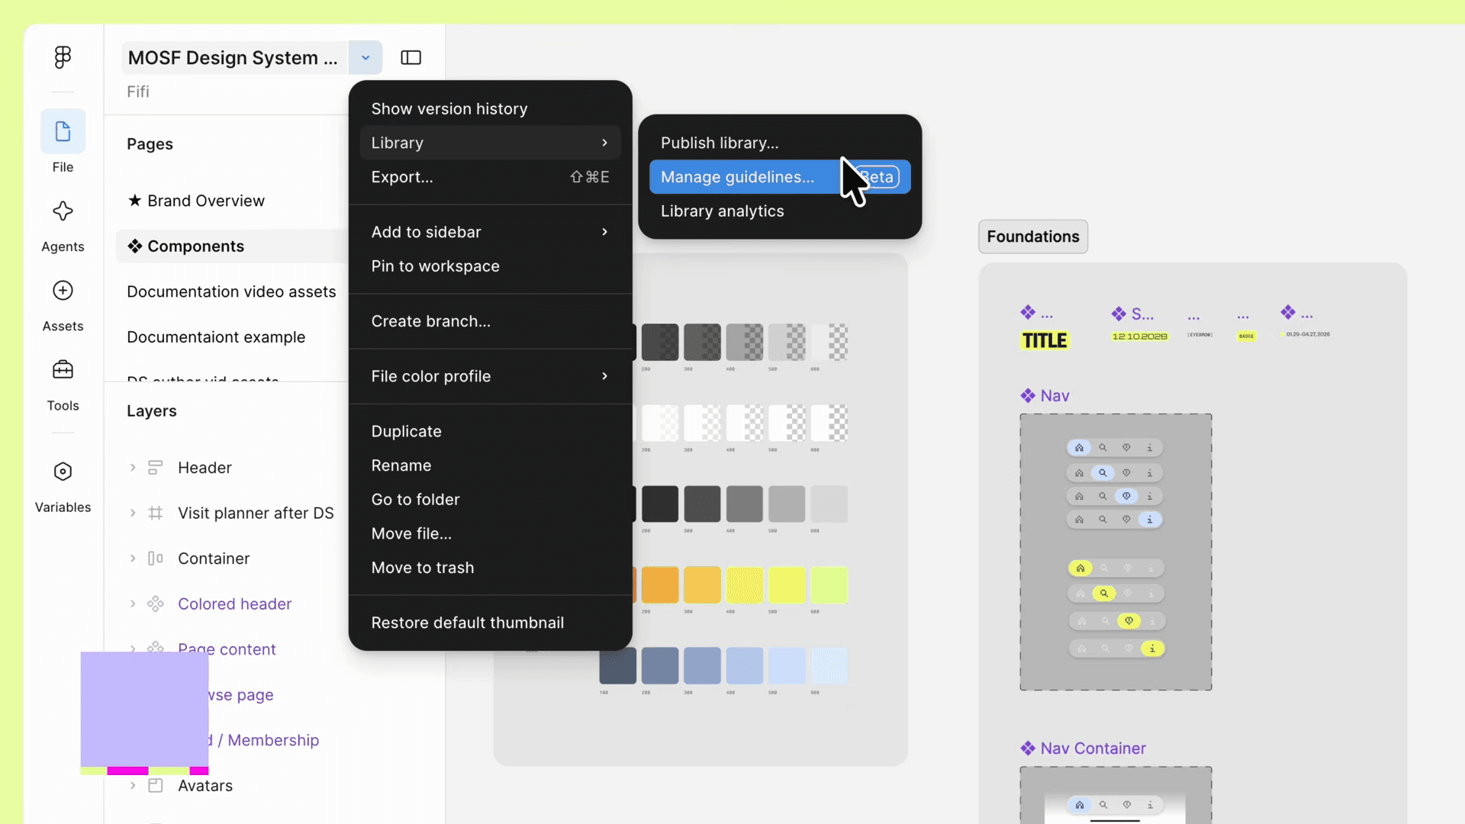Choose Restore default thumbnail
The width and height of the screenshot is (1465, 824).
pos(490,623)
